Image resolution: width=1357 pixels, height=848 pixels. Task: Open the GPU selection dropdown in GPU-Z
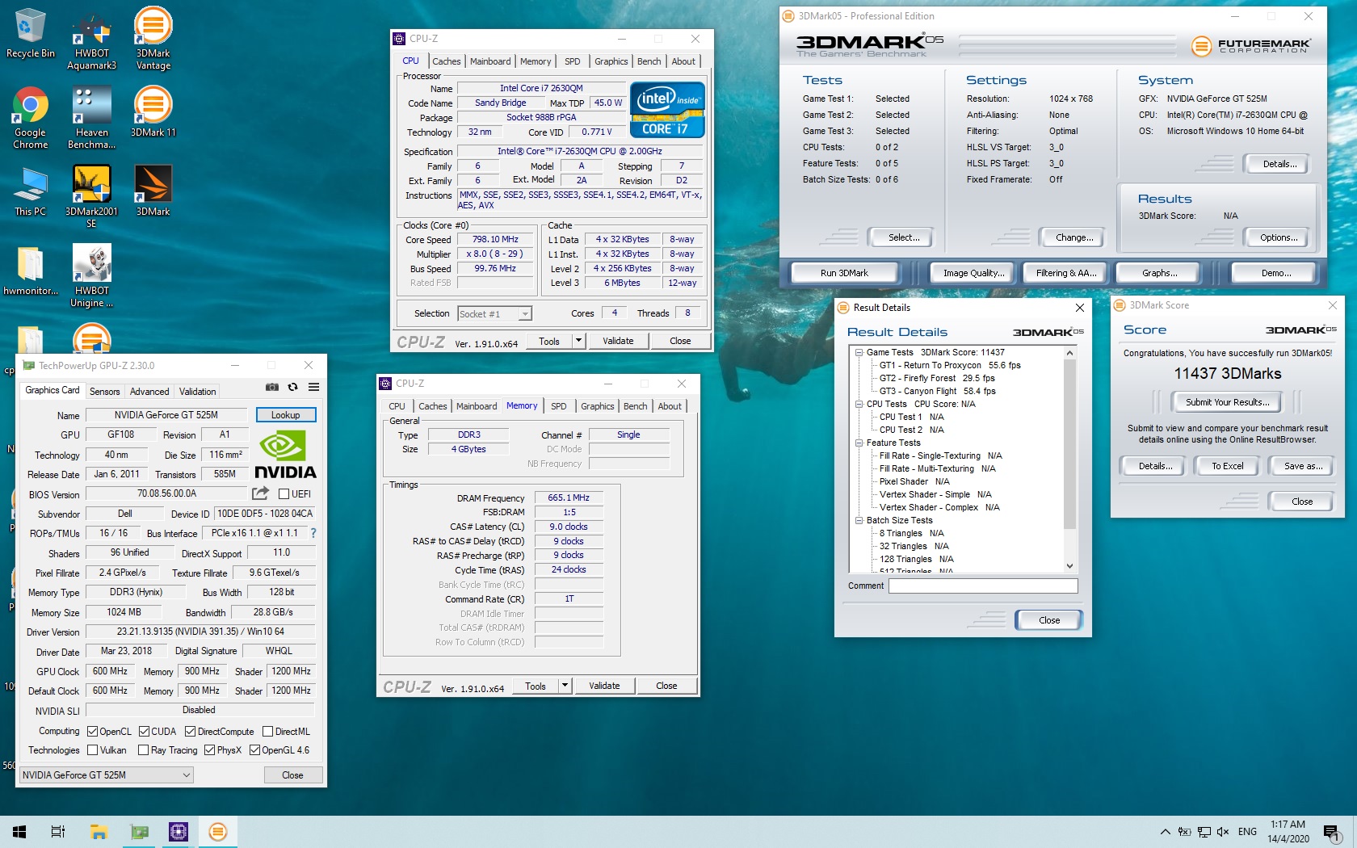(107, 775)
